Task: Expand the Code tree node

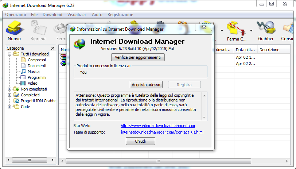Action: [x=9, y=107]
